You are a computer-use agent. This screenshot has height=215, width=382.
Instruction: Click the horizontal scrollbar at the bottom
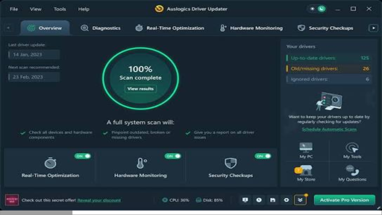36,213
